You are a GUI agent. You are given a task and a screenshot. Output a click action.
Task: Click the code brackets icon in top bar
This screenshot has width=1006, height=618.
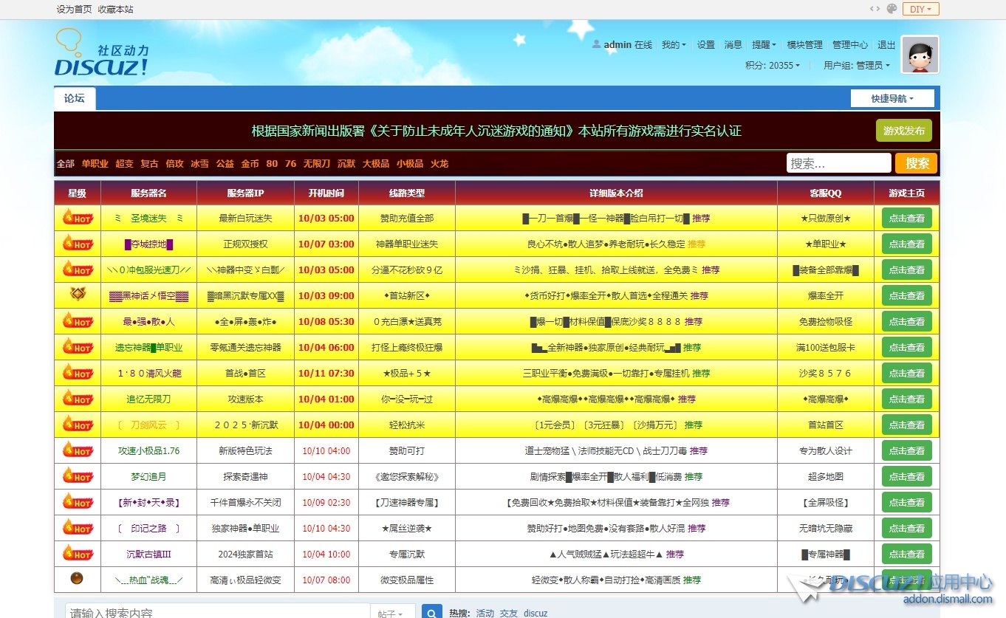pos(875,9)
